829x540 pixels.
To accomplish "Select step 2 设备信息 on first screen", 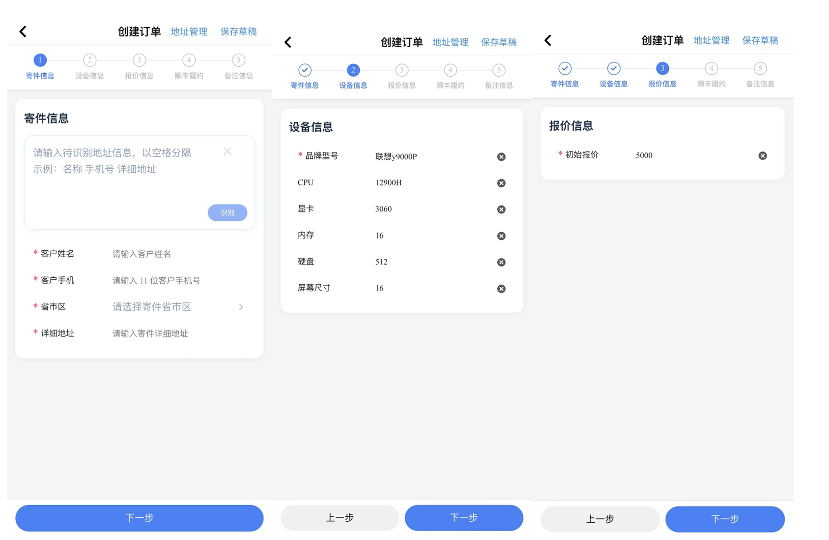I will pos(89,67).
